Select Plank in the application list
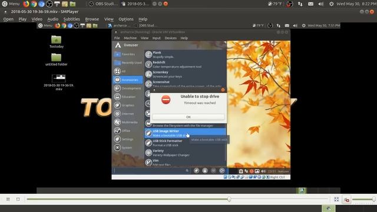The image size is (377, 212). pyautogui.click(x=185, y=55)
